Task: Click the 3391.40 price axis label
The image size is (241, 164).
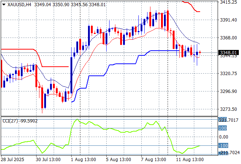Action: click(x=228, y=20)
